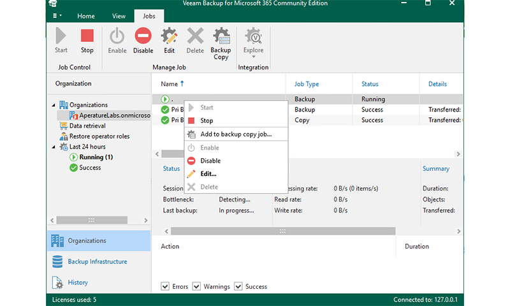Click the Backup Copy ribbon icon
Screen dimensions: 510x306
[x=221, y=36]
